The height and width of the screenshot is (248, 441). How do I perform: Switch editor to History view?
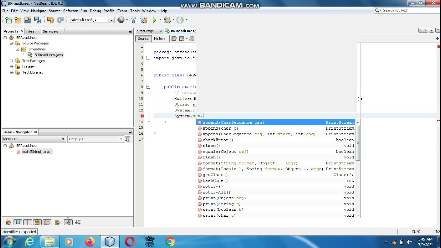click(160, 39)
